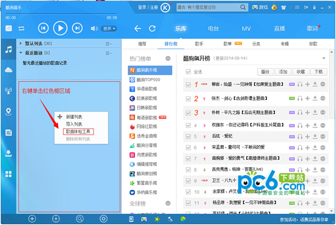The height and width of the screenshot is (225, 336).
Task: Uncheck the first ranked song 柳岩 checkbox
Action: tap(188, 84)
